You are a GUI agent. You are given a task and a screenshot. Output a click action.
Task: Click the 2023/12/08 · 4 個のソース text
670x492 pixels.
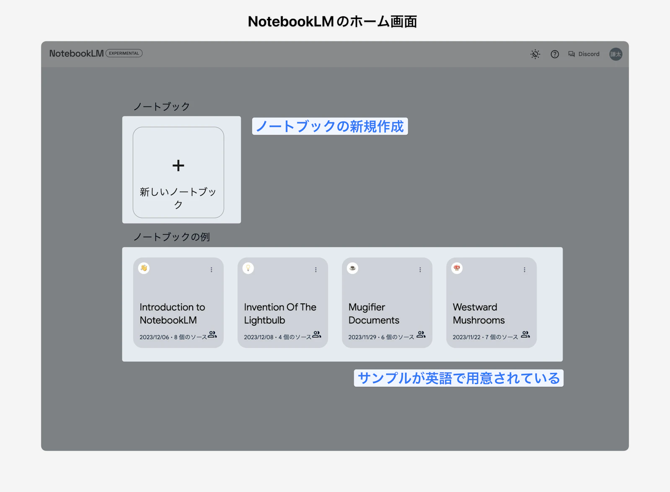277,337
